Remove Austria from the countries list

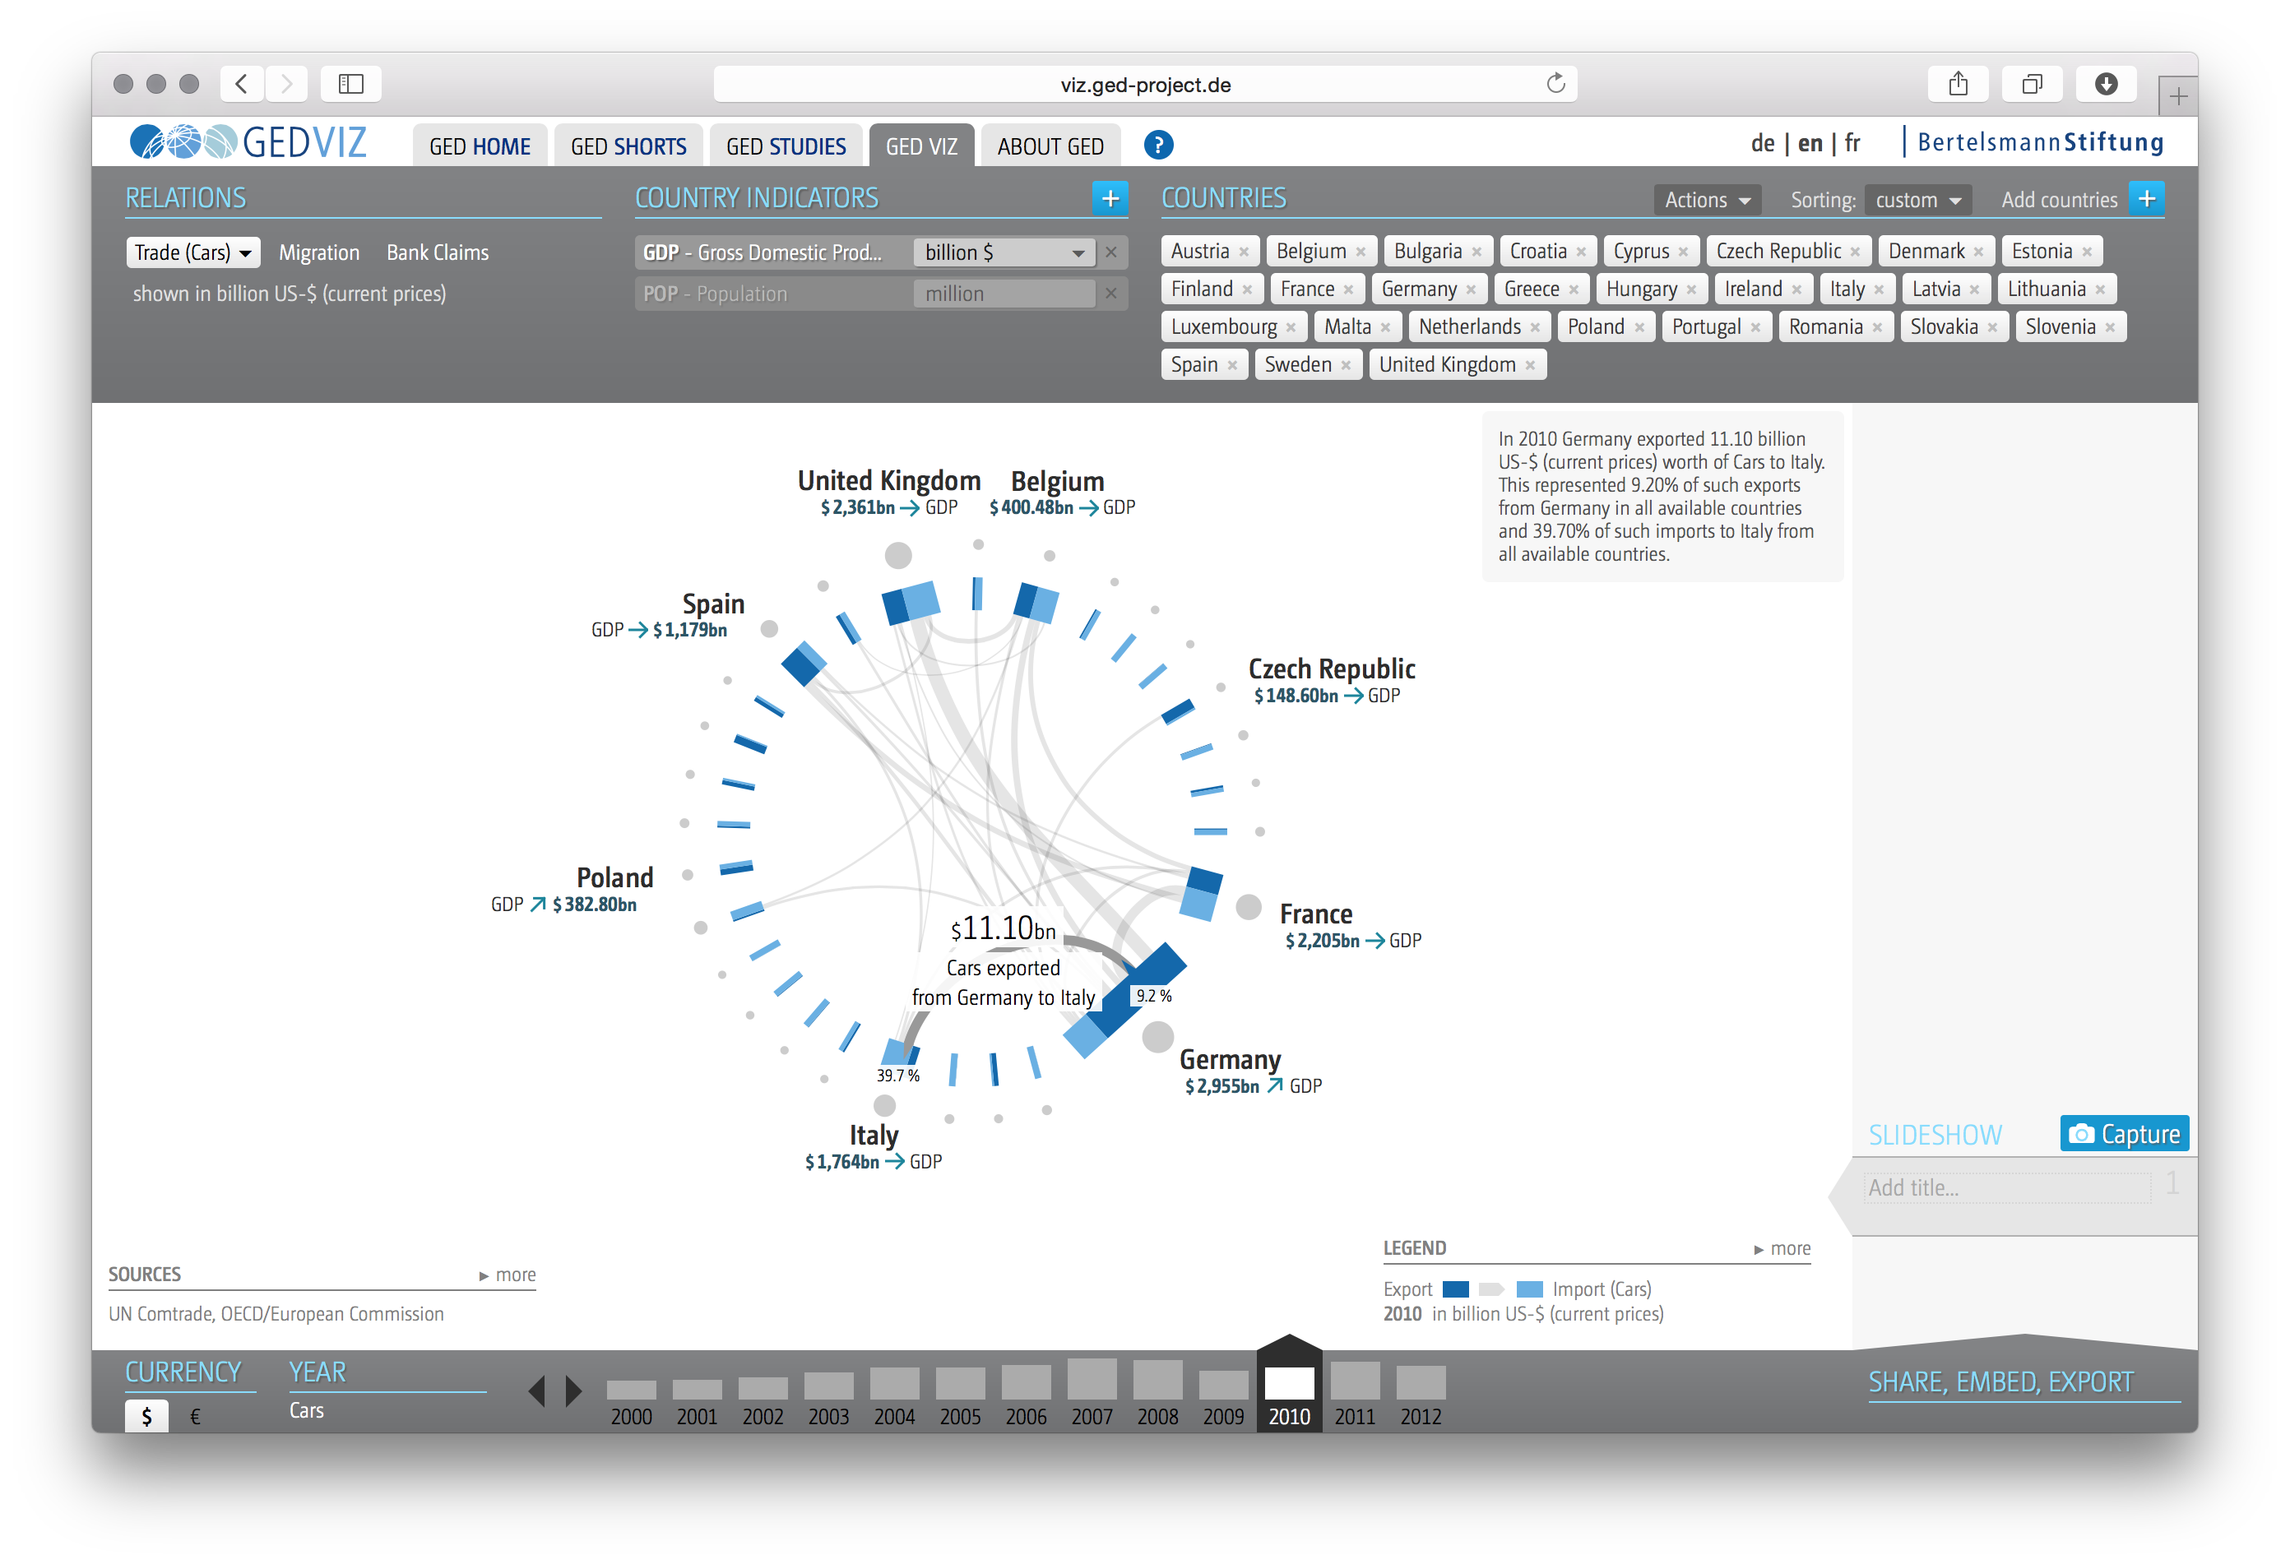click(x=1244, y=252)
